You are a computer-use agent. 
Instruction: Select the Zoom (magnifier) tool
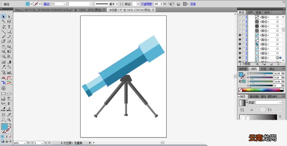[9, 120]
